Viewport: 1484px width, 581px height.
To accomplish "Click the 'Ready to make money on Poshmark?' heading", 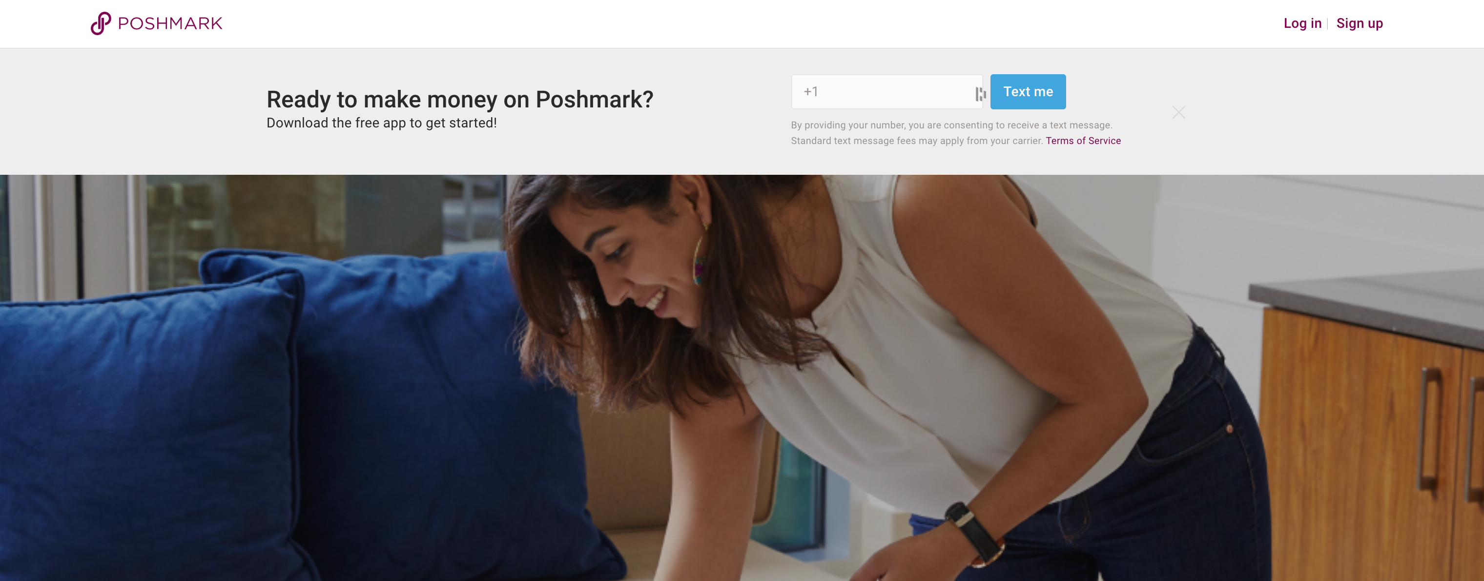I will (460, 99).
